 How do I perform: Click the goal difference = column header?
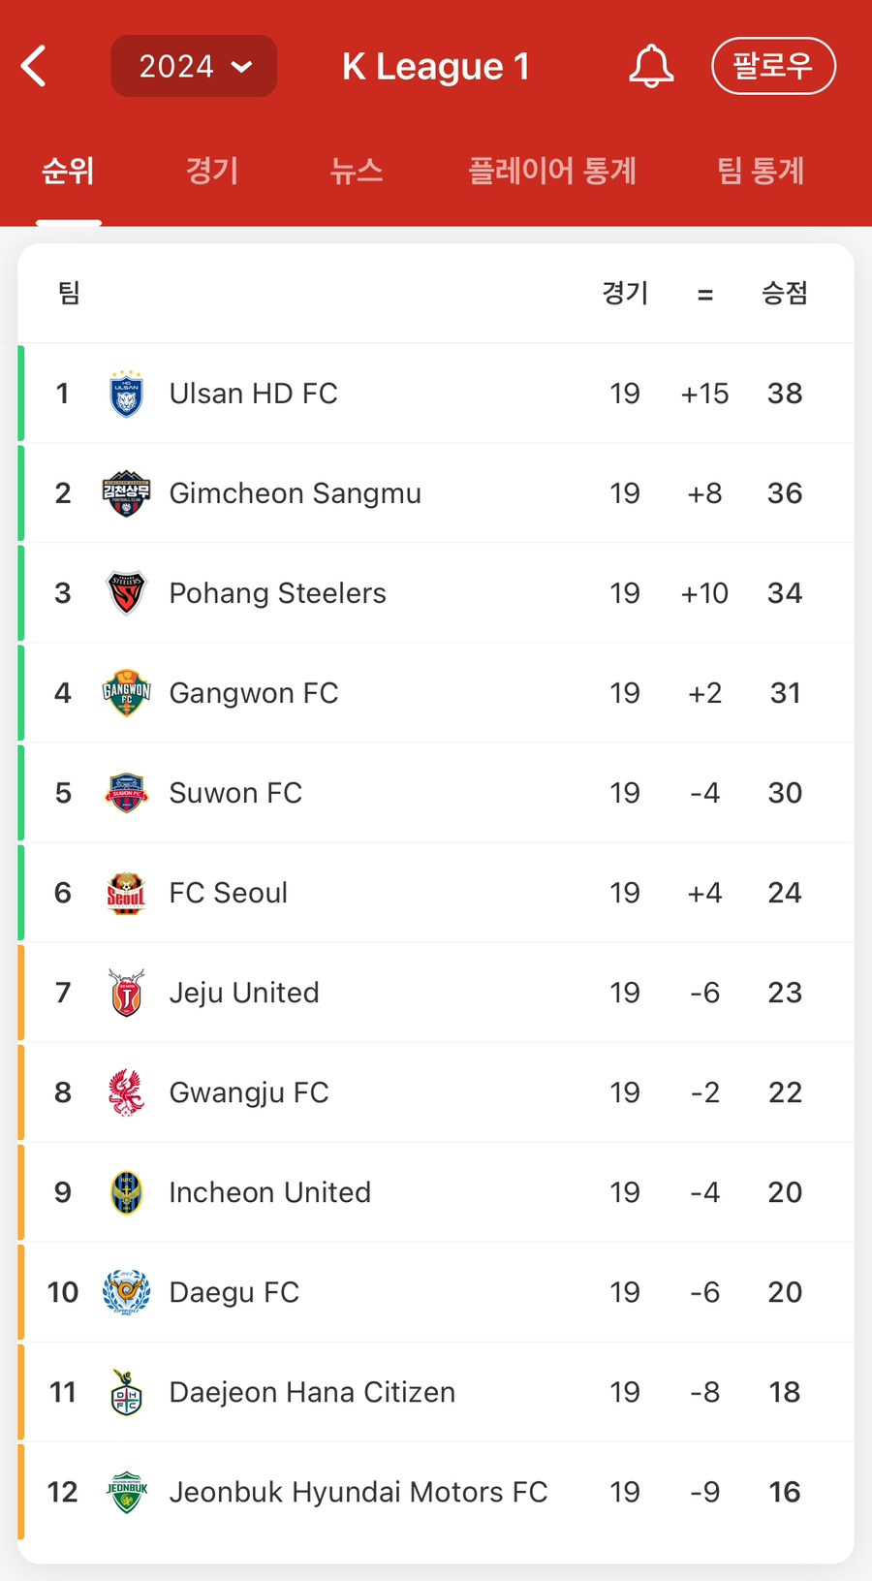click(x=705, y=294)
